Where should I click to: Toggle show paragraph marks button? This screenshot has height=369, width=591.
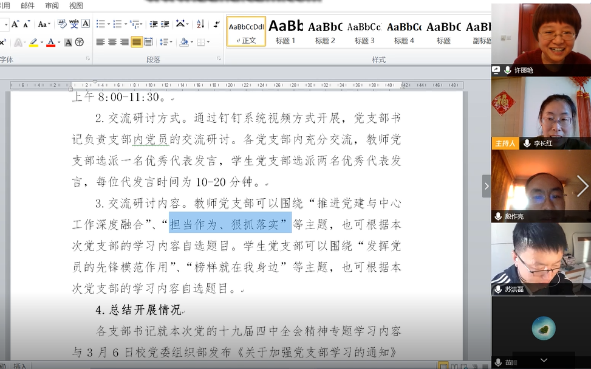pos(217,24)
